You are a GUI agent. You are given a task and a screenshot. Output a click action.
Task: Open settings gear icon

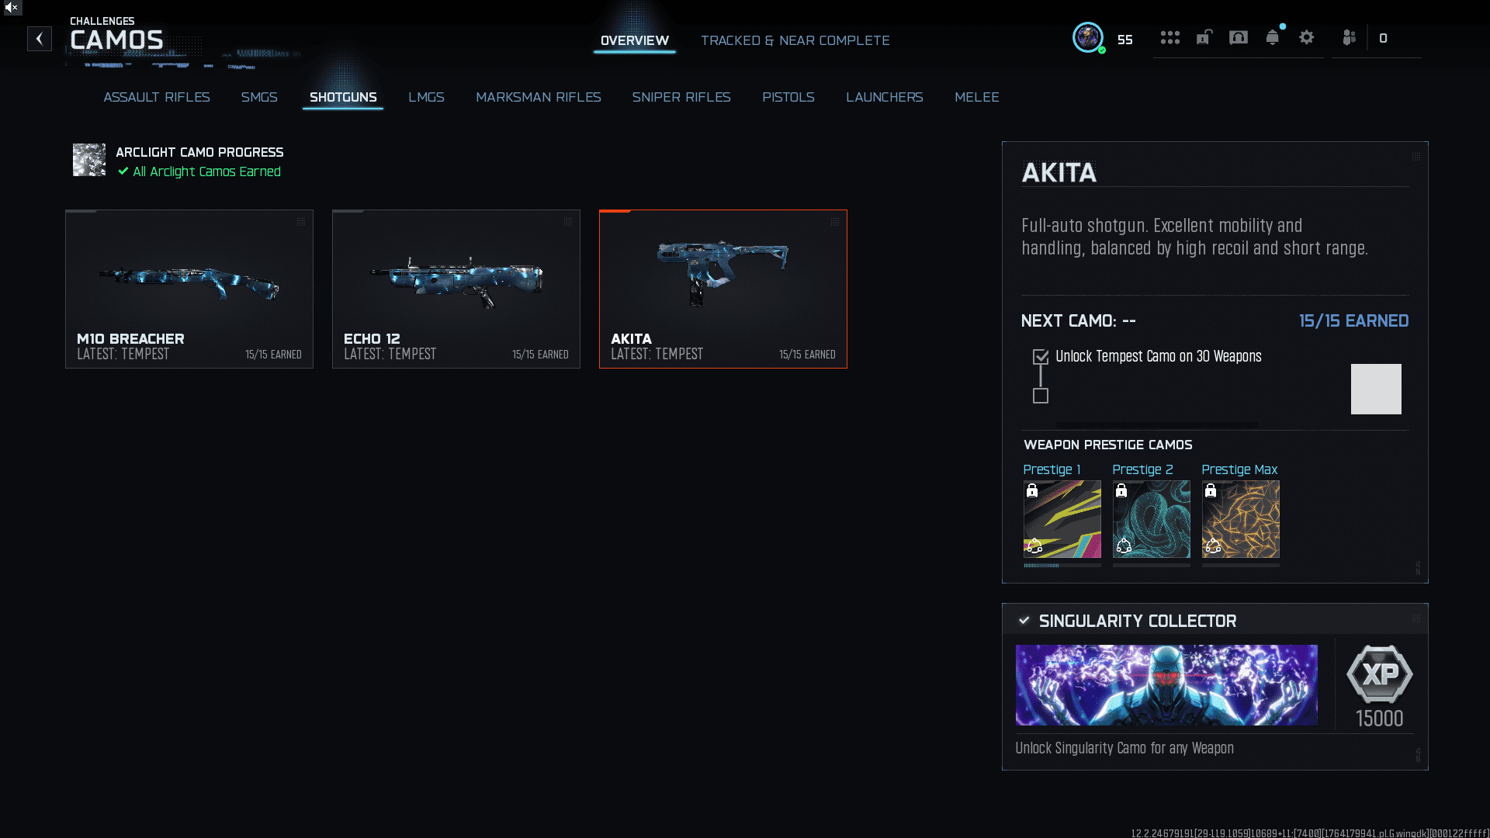[x=1306, y=38]
